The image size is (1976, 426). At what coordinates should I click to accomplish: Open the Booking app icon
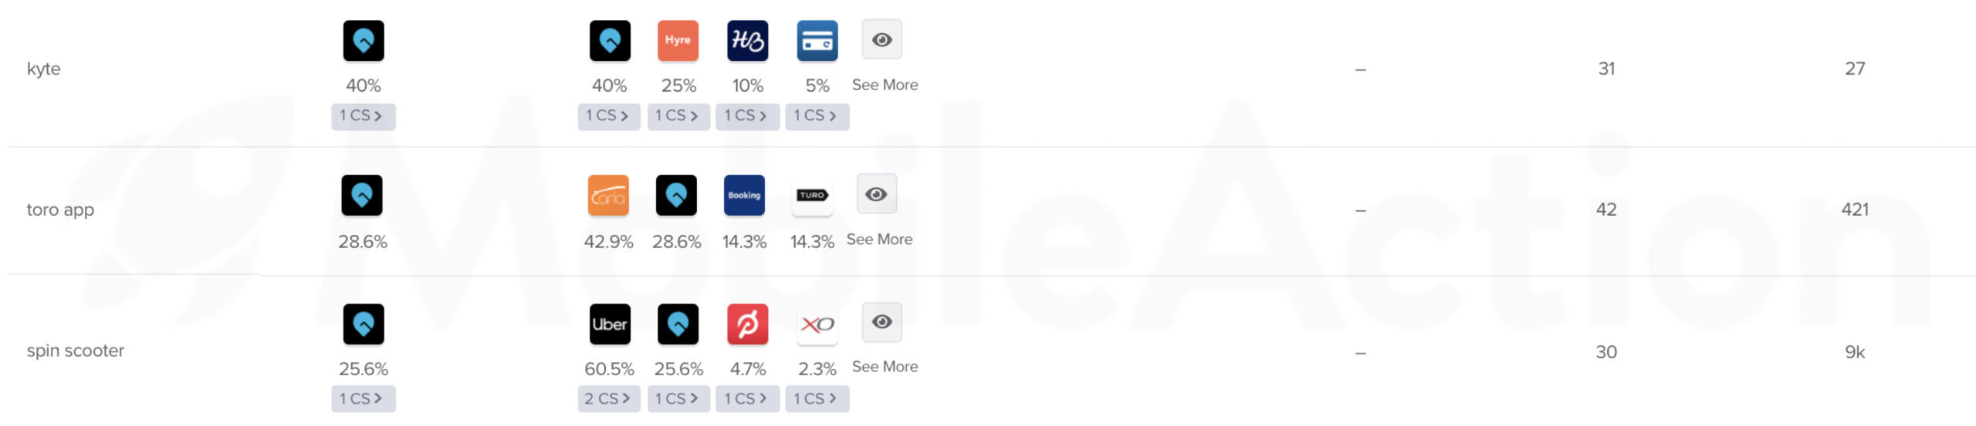coord(744,196)
